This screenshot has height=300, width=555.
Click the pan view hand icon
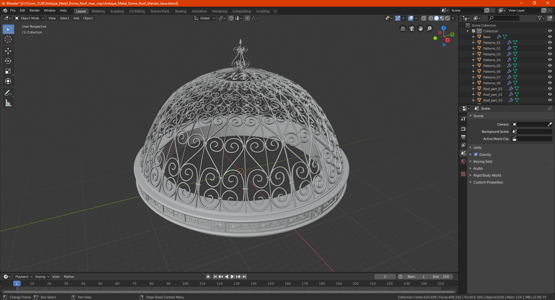(421, 29)
